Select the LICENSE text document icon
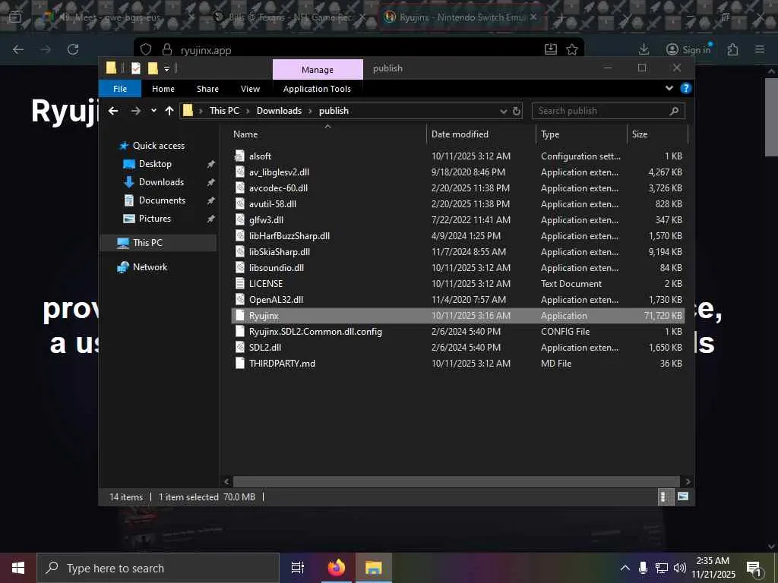Viewport: 778px width, 583px height. [239, 284]
